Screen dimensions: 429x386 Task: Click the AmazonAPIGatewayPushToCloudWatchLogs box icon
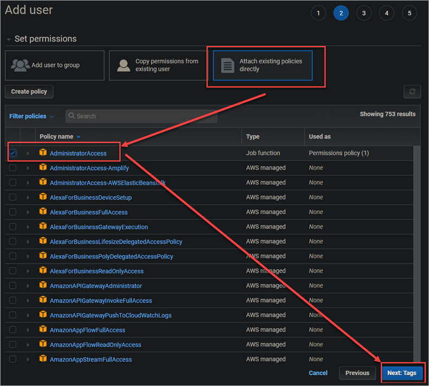(43, 315)
